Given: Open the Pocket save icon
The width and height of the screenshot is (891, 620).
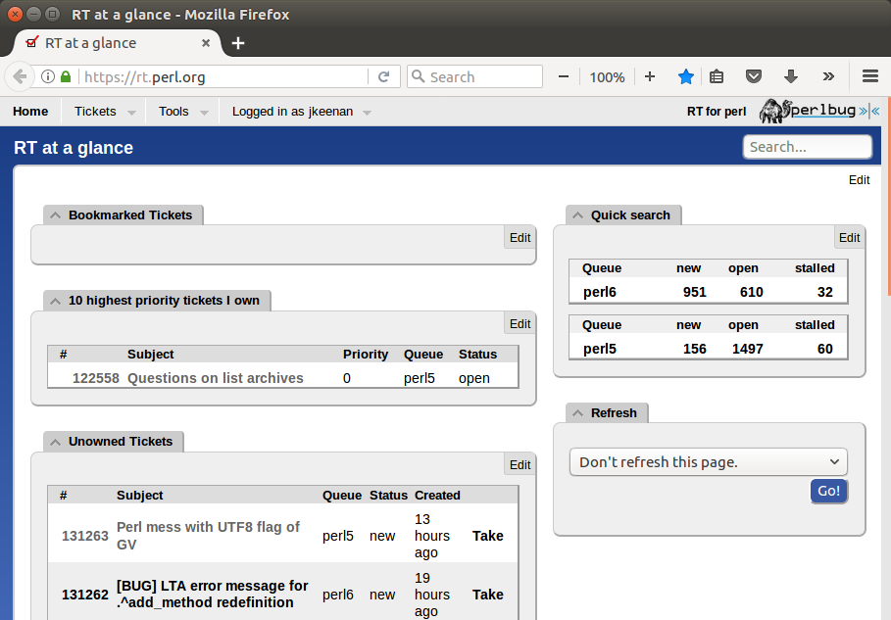Looking at the screenshot, I should pyautogui.click(x=753, y=76).
